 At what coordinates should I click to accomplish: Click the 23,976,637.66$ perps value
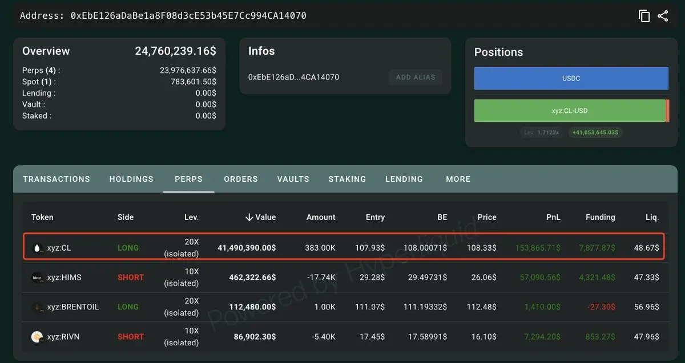[188, 70]
